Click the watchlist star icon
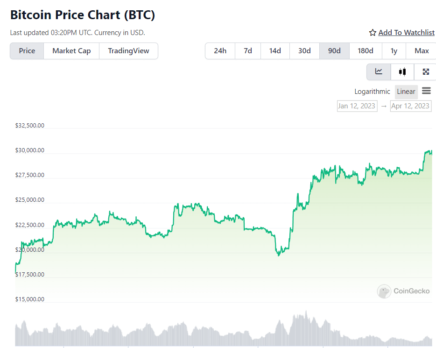 click(373, 33)
